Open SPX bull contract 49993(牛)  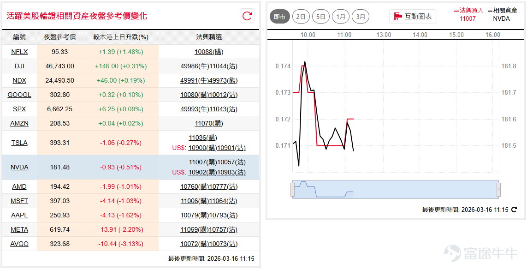195,109
